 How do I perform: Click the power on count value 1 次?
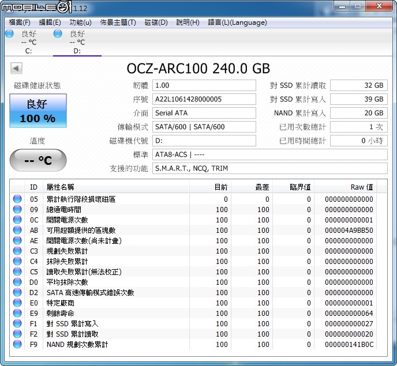[x=359, y=127]
